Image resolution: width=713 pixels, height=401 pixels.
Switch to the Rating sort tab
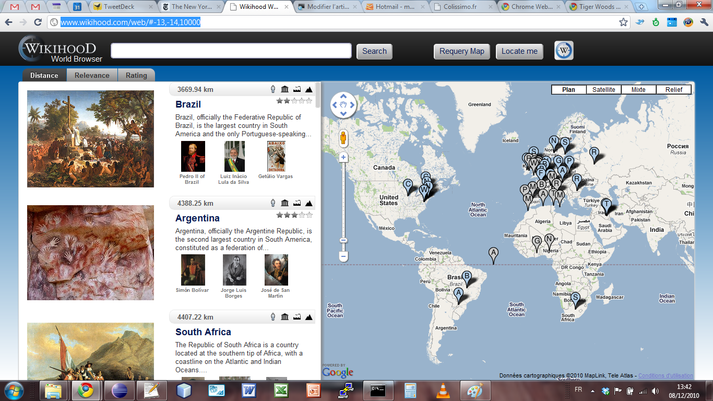[x=136, y=75]
